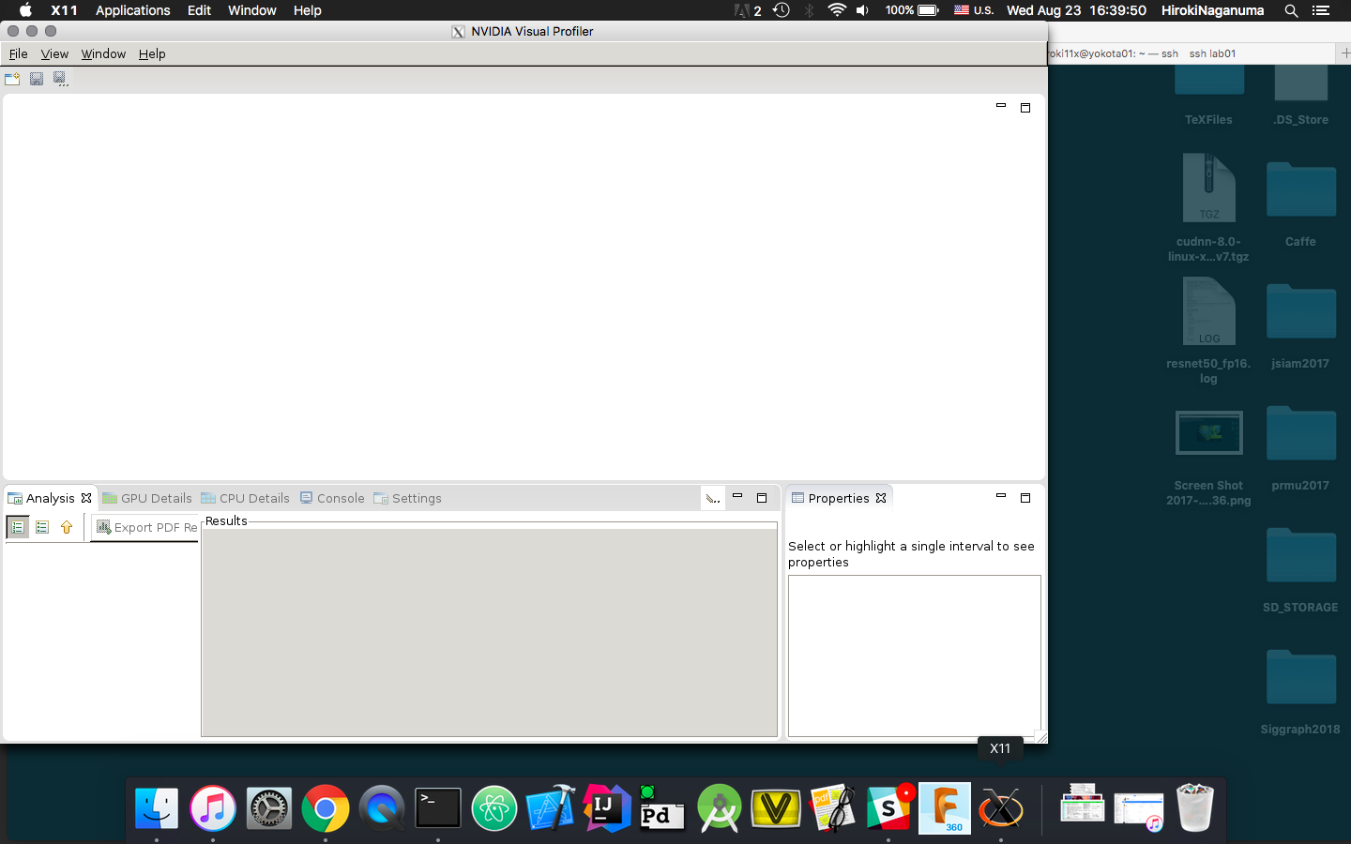Open the Console tab
The height and width of the screenshot is (844, 1351).
tap(332, 498)
